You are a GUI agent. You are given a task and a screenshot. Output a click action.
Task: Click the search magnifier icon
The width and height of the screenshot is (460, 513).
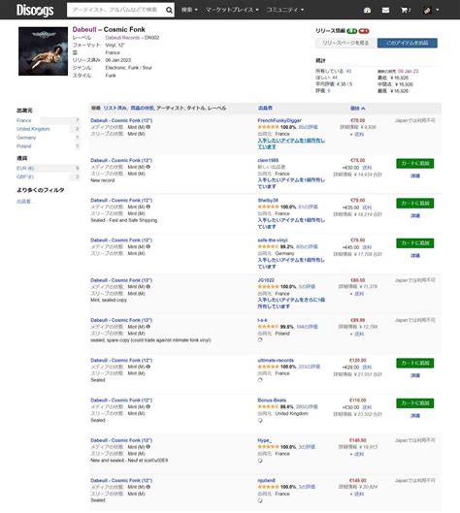(169, 10)
